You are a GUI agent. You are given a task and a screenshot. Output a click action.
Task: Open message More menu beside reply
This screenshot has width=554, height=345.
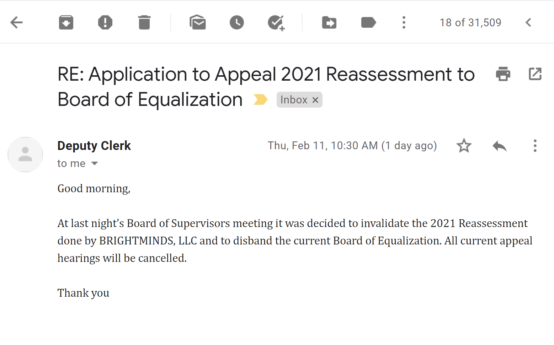[x=535, y=146]
